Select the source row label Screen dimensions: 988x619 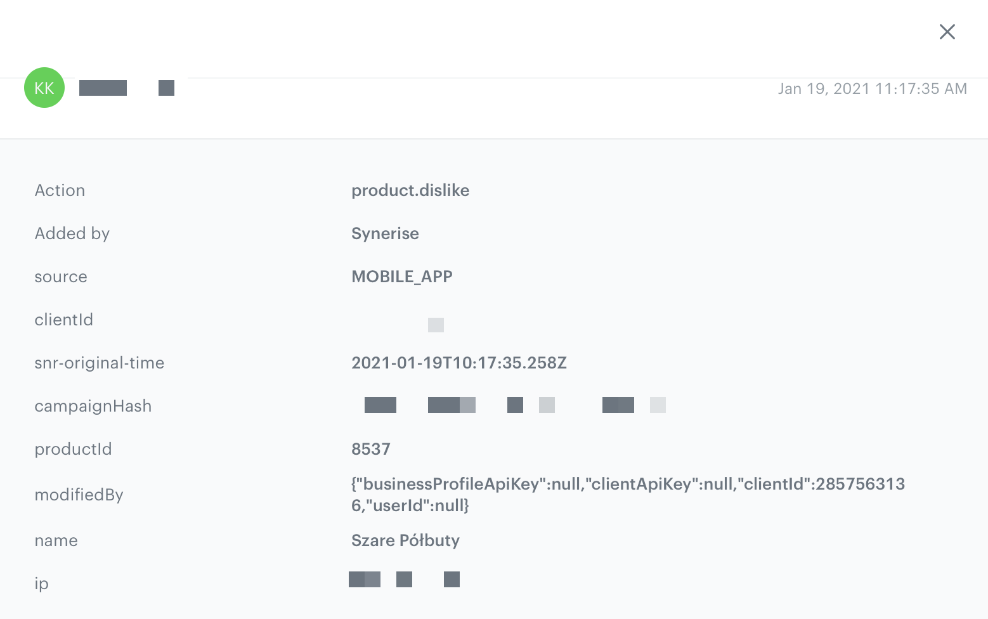pyautogui.click(x=61, y=277)
